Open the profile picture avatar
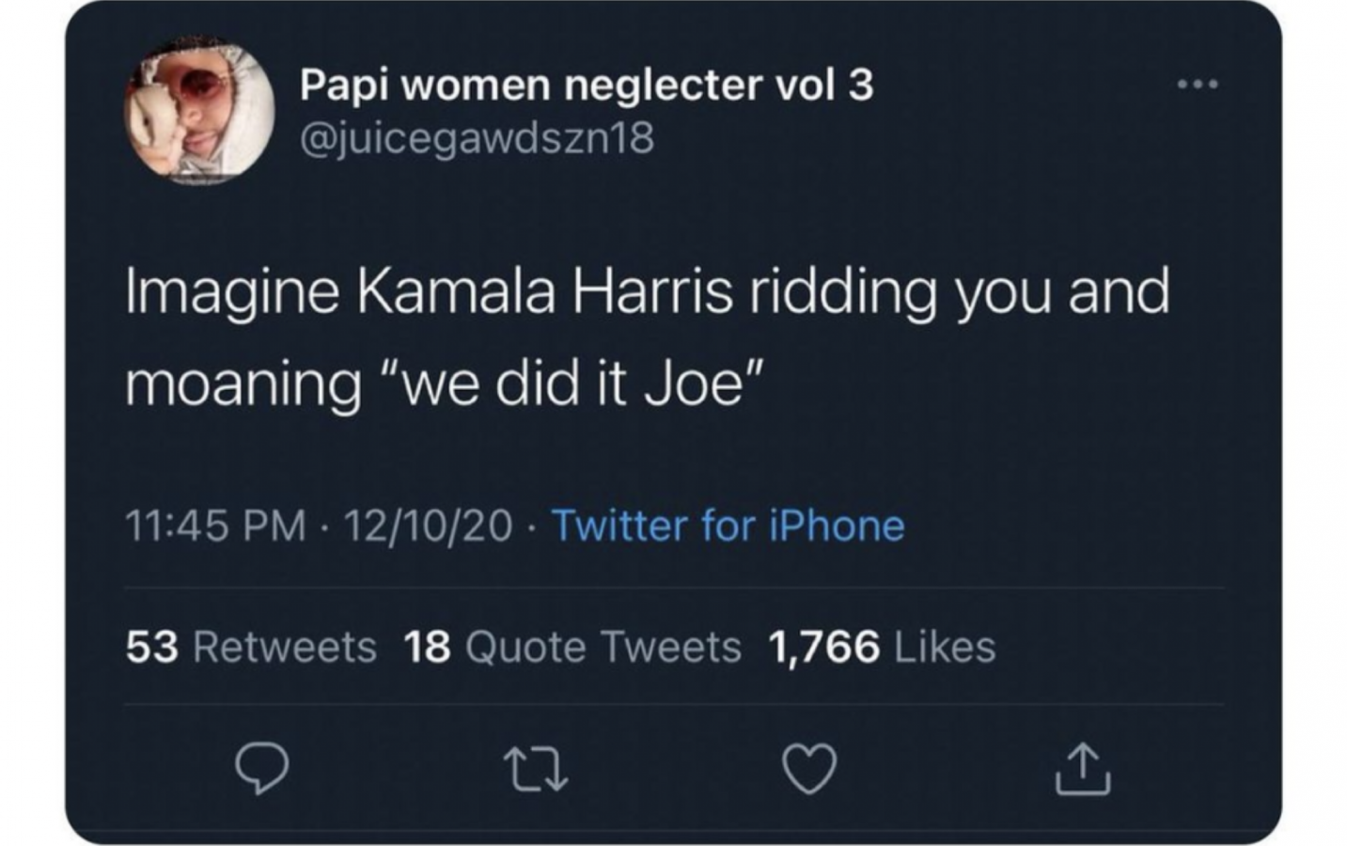The image size is (1347, 846). 199,109
